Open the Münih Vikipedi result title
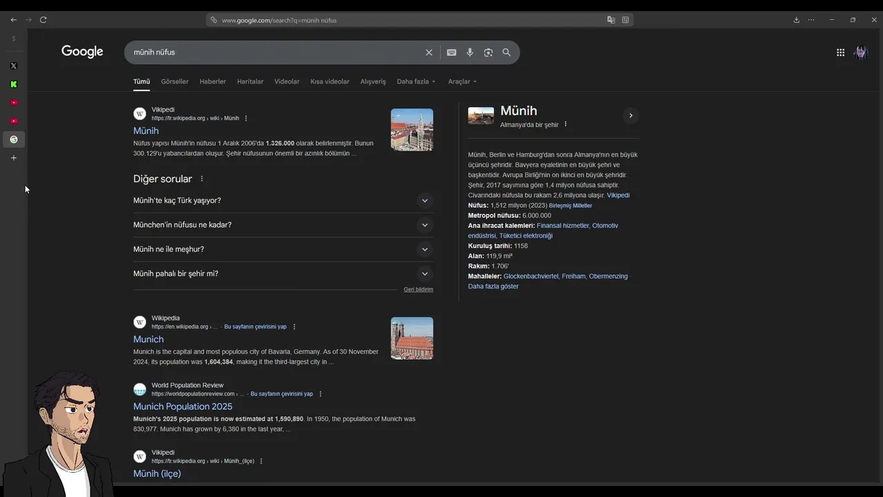 point(146,130)
